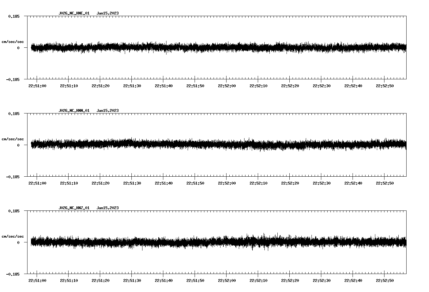The height and width of the screenshot is (292, 429).
Task: Click the 0.185 upper limit on HNN plot
Action: click(14, 113)
